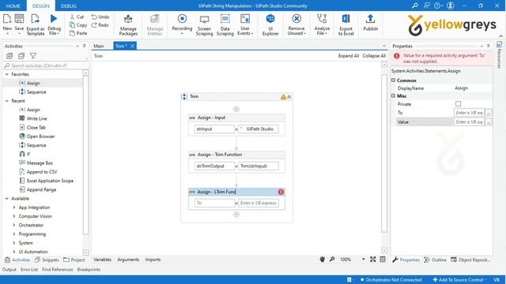Click the To field in LTrim Assign
The height and width of the screenshot is (284, 506).
pyautogui.click(x=214, y=203)
